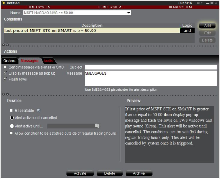Click the down arrow above Duration section
220x179 pixels.
coord(7,94)
